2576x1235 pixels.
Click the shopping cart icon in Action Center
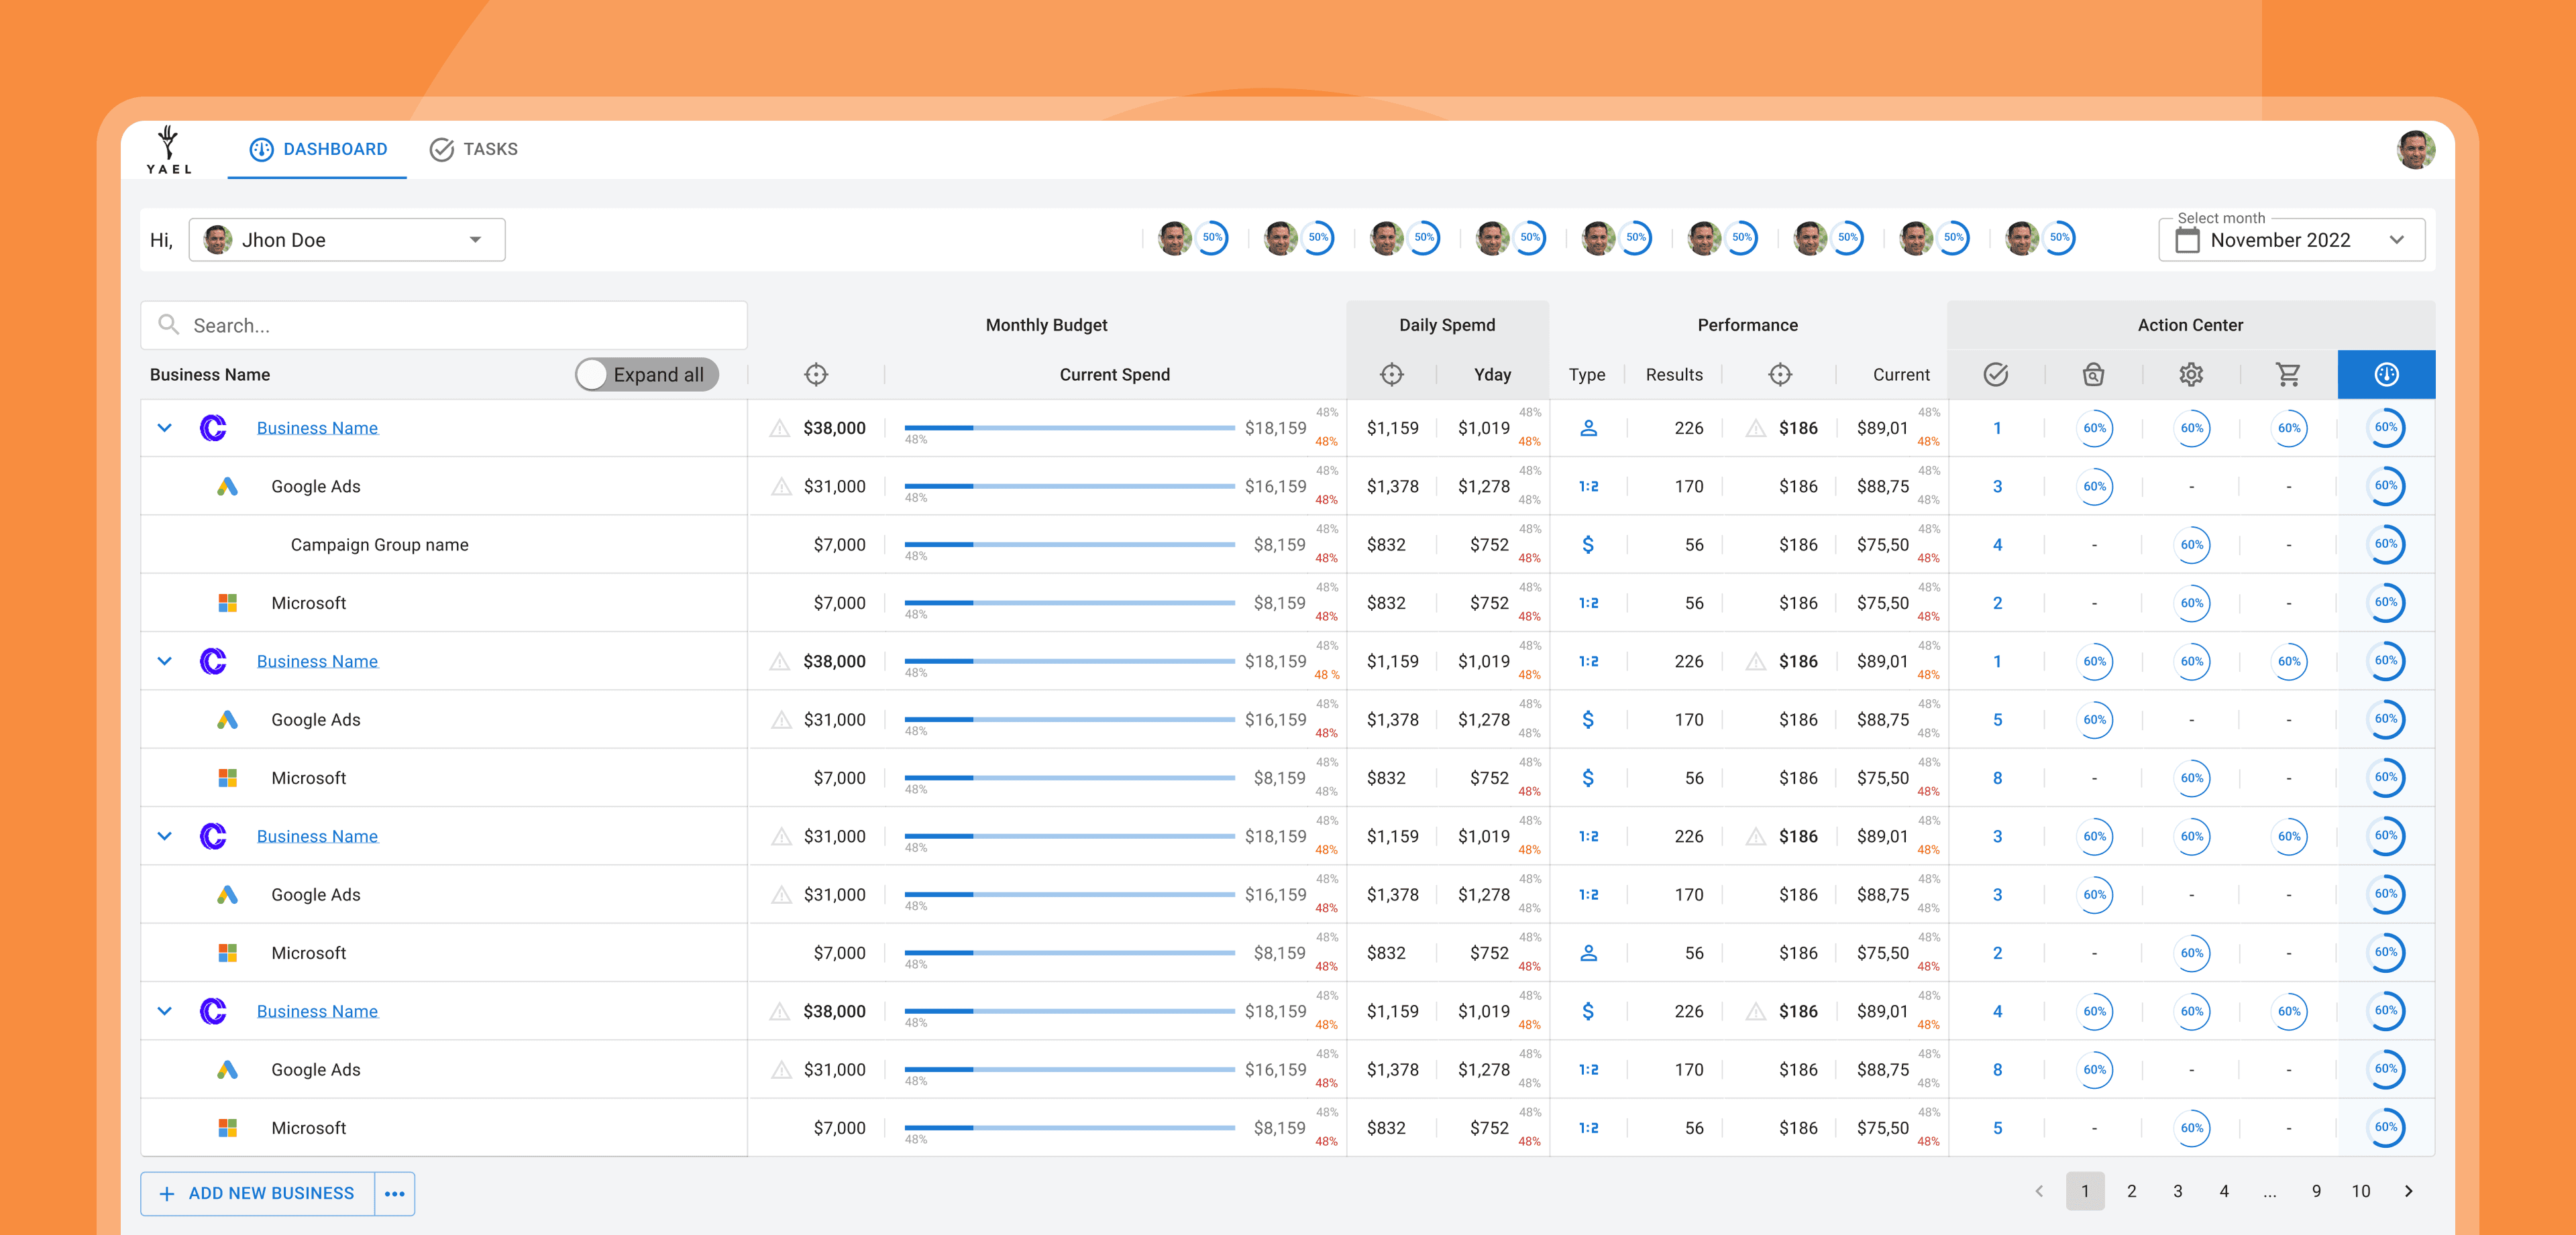[x=2288, y=375]
